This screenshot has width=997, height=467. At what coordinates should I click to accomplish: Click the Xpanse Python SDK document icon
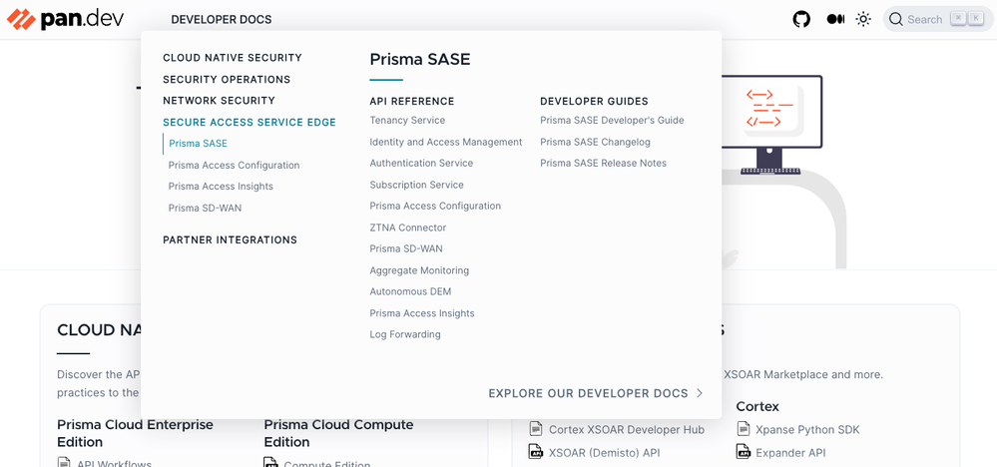click(744, 429)
